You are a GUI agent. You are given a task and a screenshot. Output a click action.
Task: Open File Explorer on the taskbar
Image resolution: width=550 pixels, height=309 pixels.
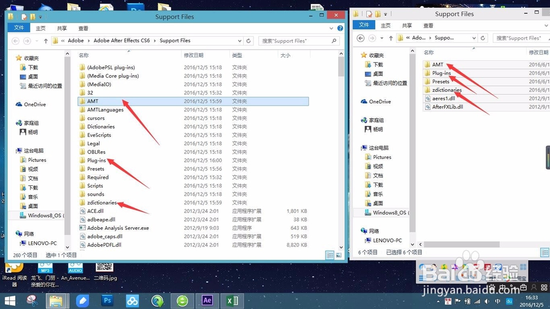point(56,301)
